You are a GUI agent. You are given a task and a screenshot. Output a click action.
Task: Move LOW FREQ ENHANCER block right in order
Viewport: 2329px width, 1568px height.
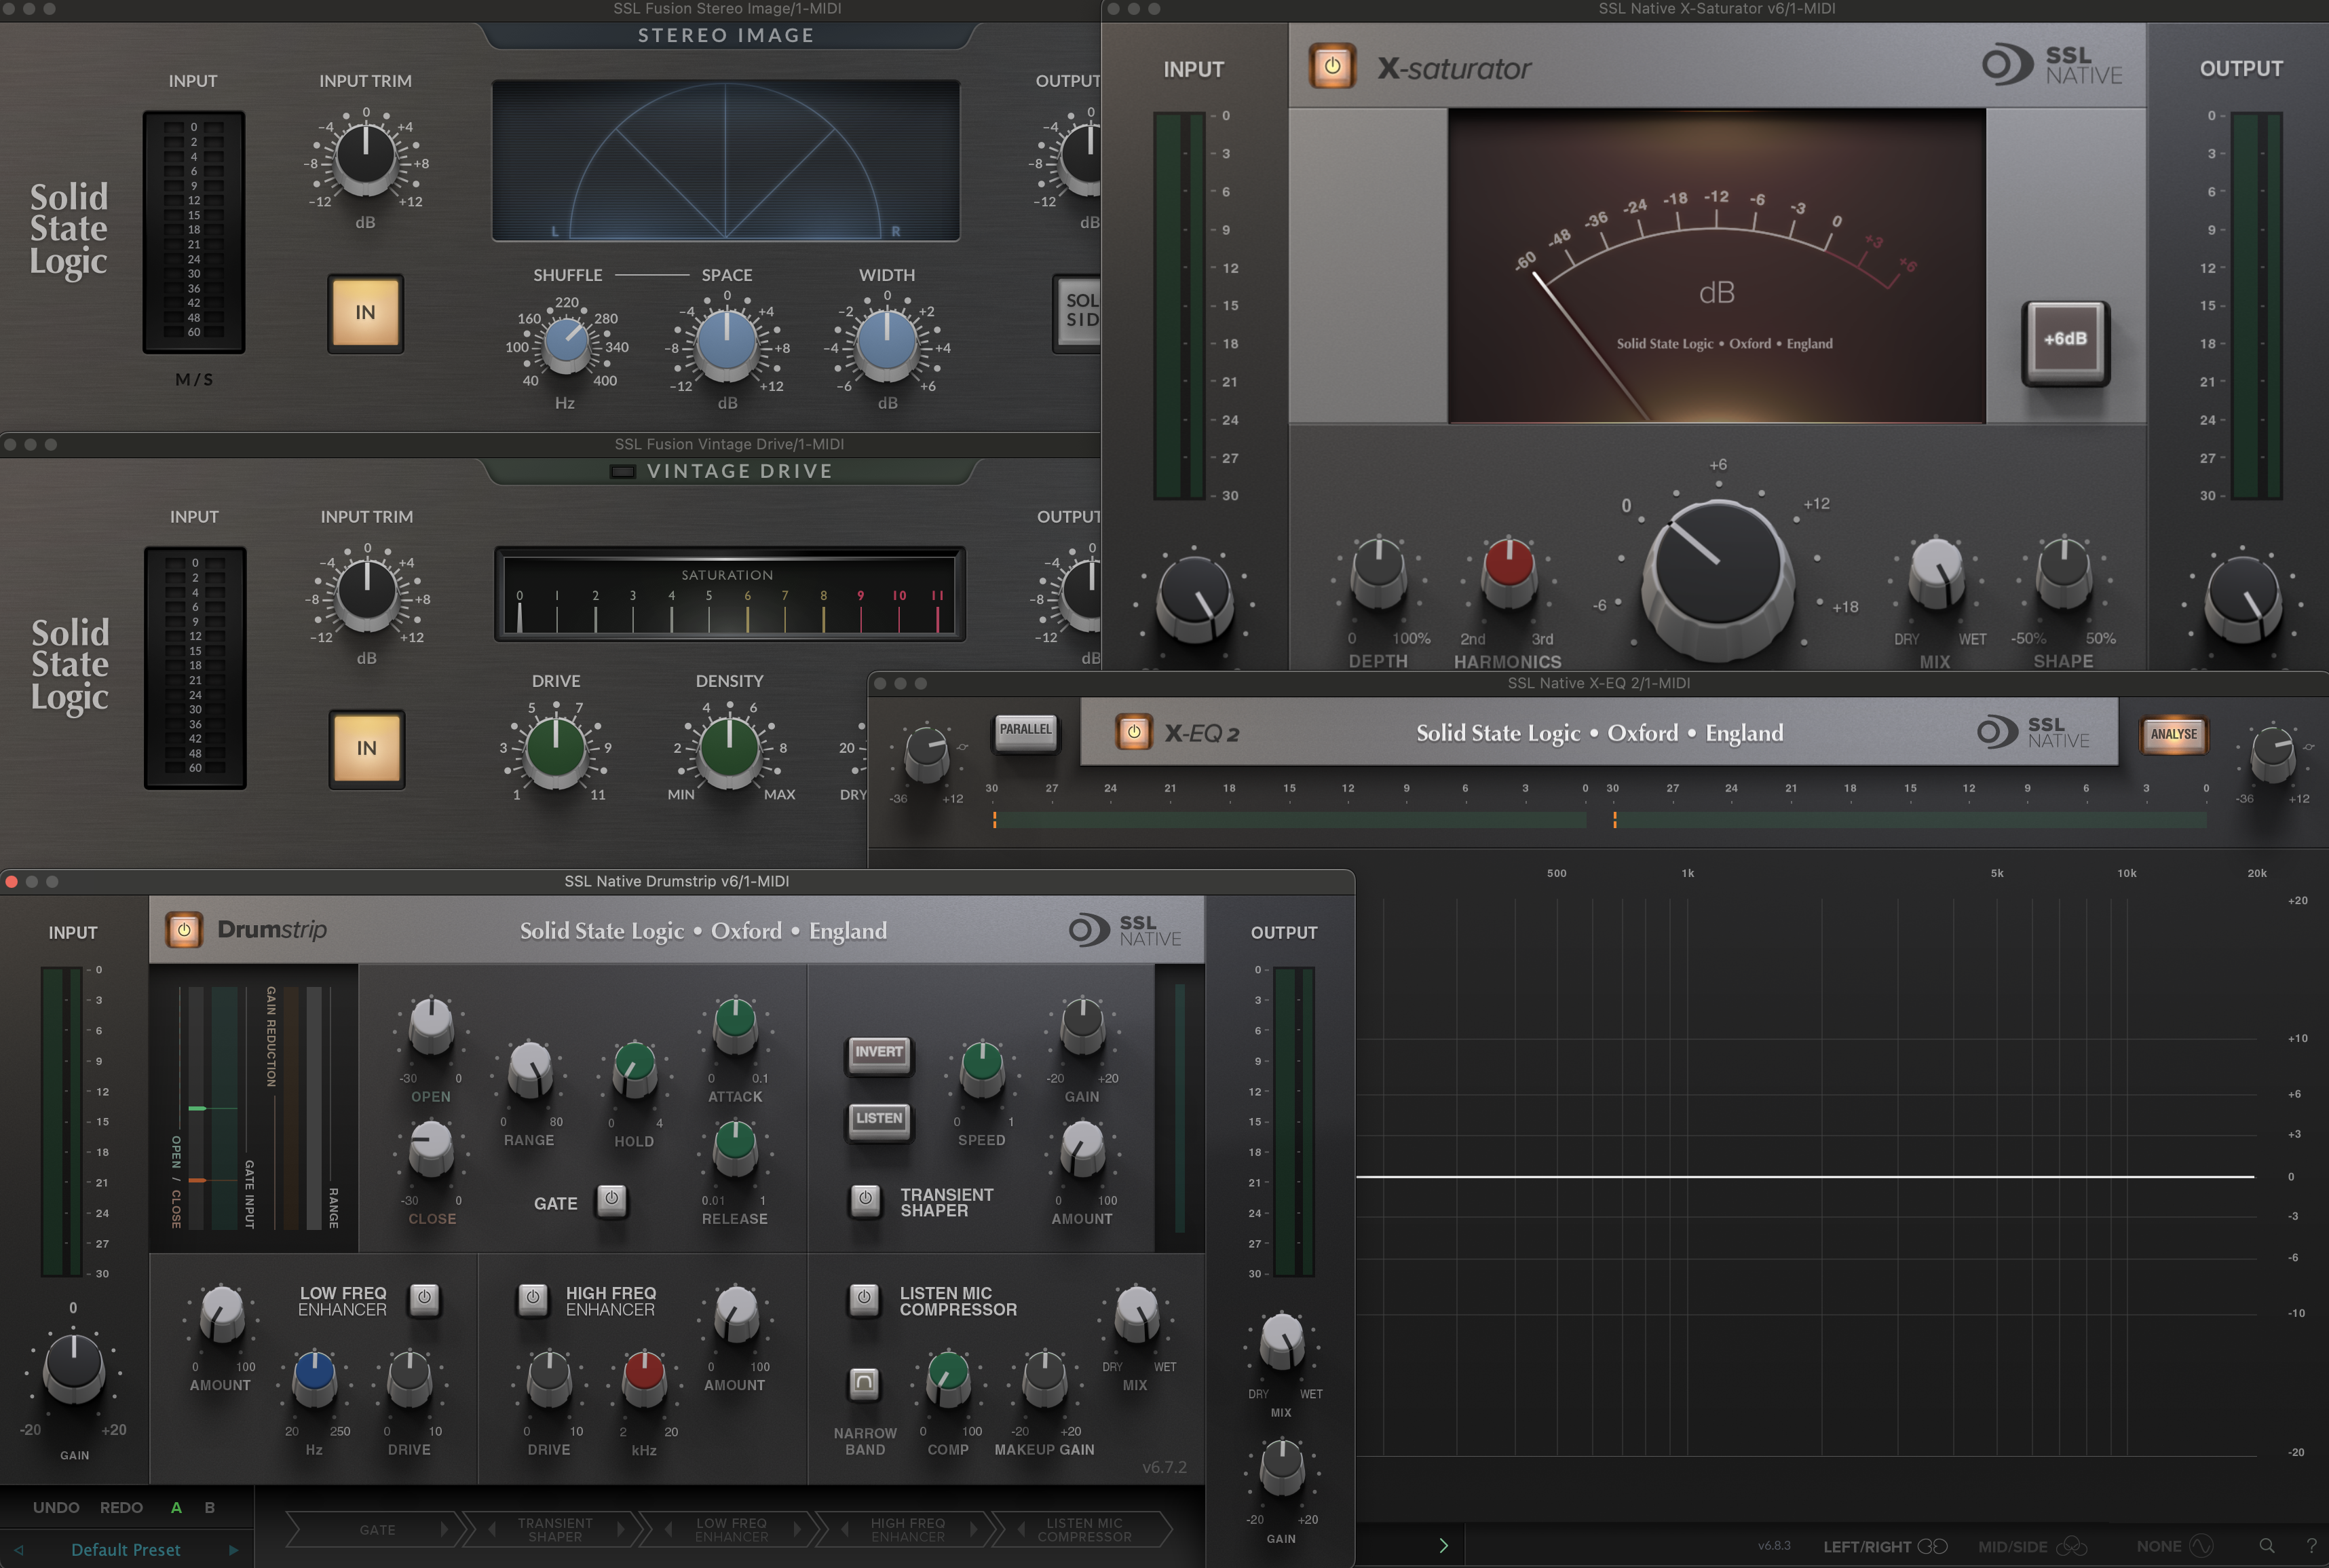coord(797,1529)
